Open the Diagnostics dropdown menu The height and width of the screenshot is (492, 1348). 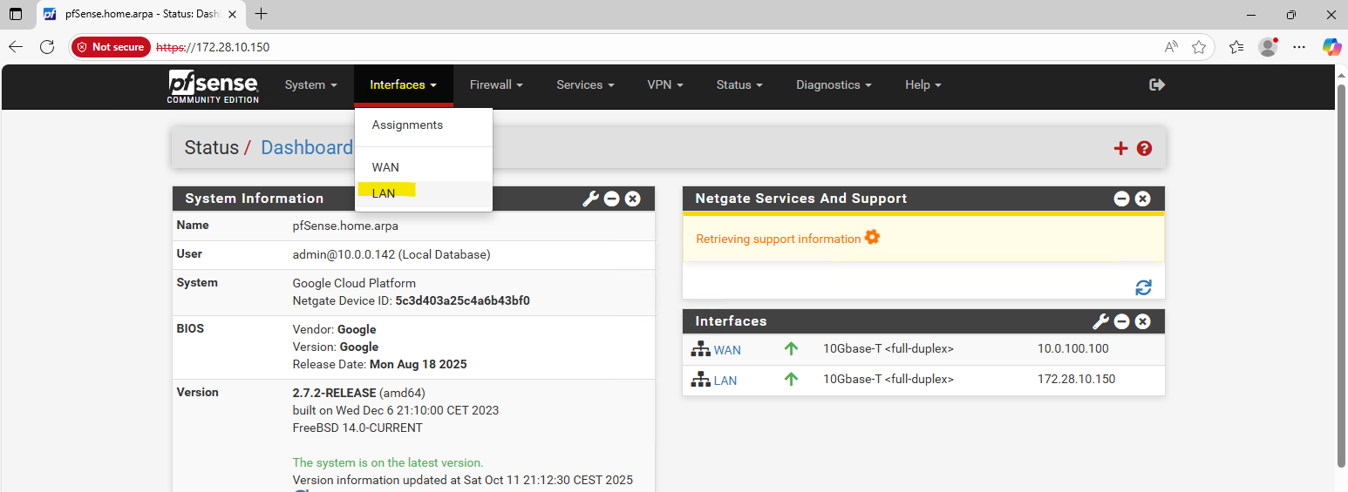tap(834, 84)
